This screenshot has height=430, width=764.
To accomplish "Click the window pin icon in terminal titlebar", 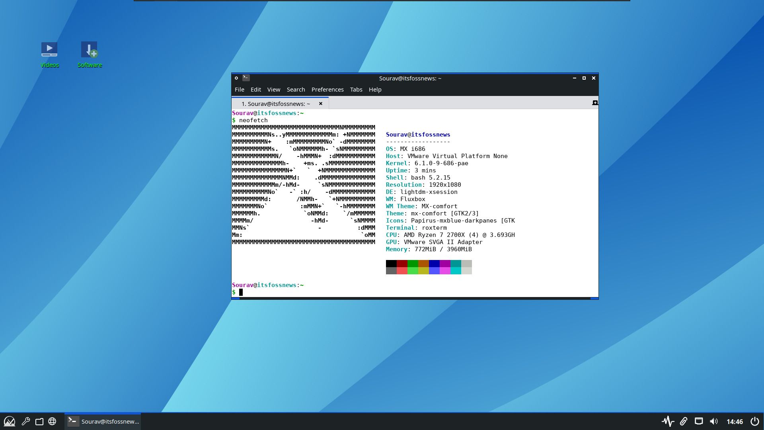I will (236, 78).
